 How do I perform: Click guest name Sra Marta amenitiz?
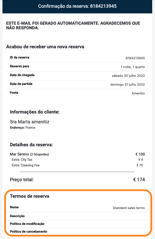point(30,122)
